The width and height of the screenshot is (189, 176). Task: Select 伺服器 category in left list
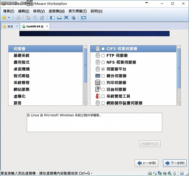coord(46,49)
